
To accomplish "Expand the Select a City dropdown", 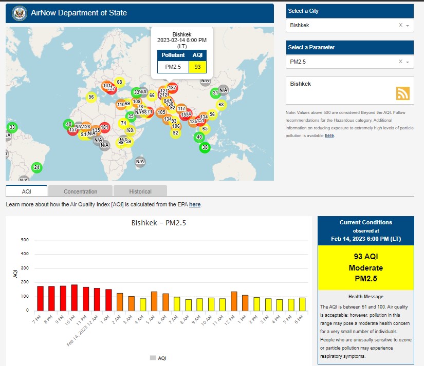I will click(408, 25).
